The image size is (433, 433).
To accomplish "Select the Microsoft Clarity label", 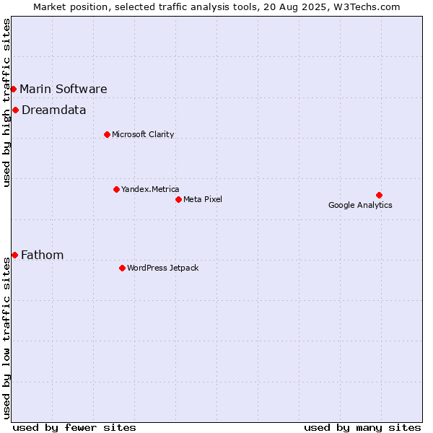I will (x=143, y=134).
